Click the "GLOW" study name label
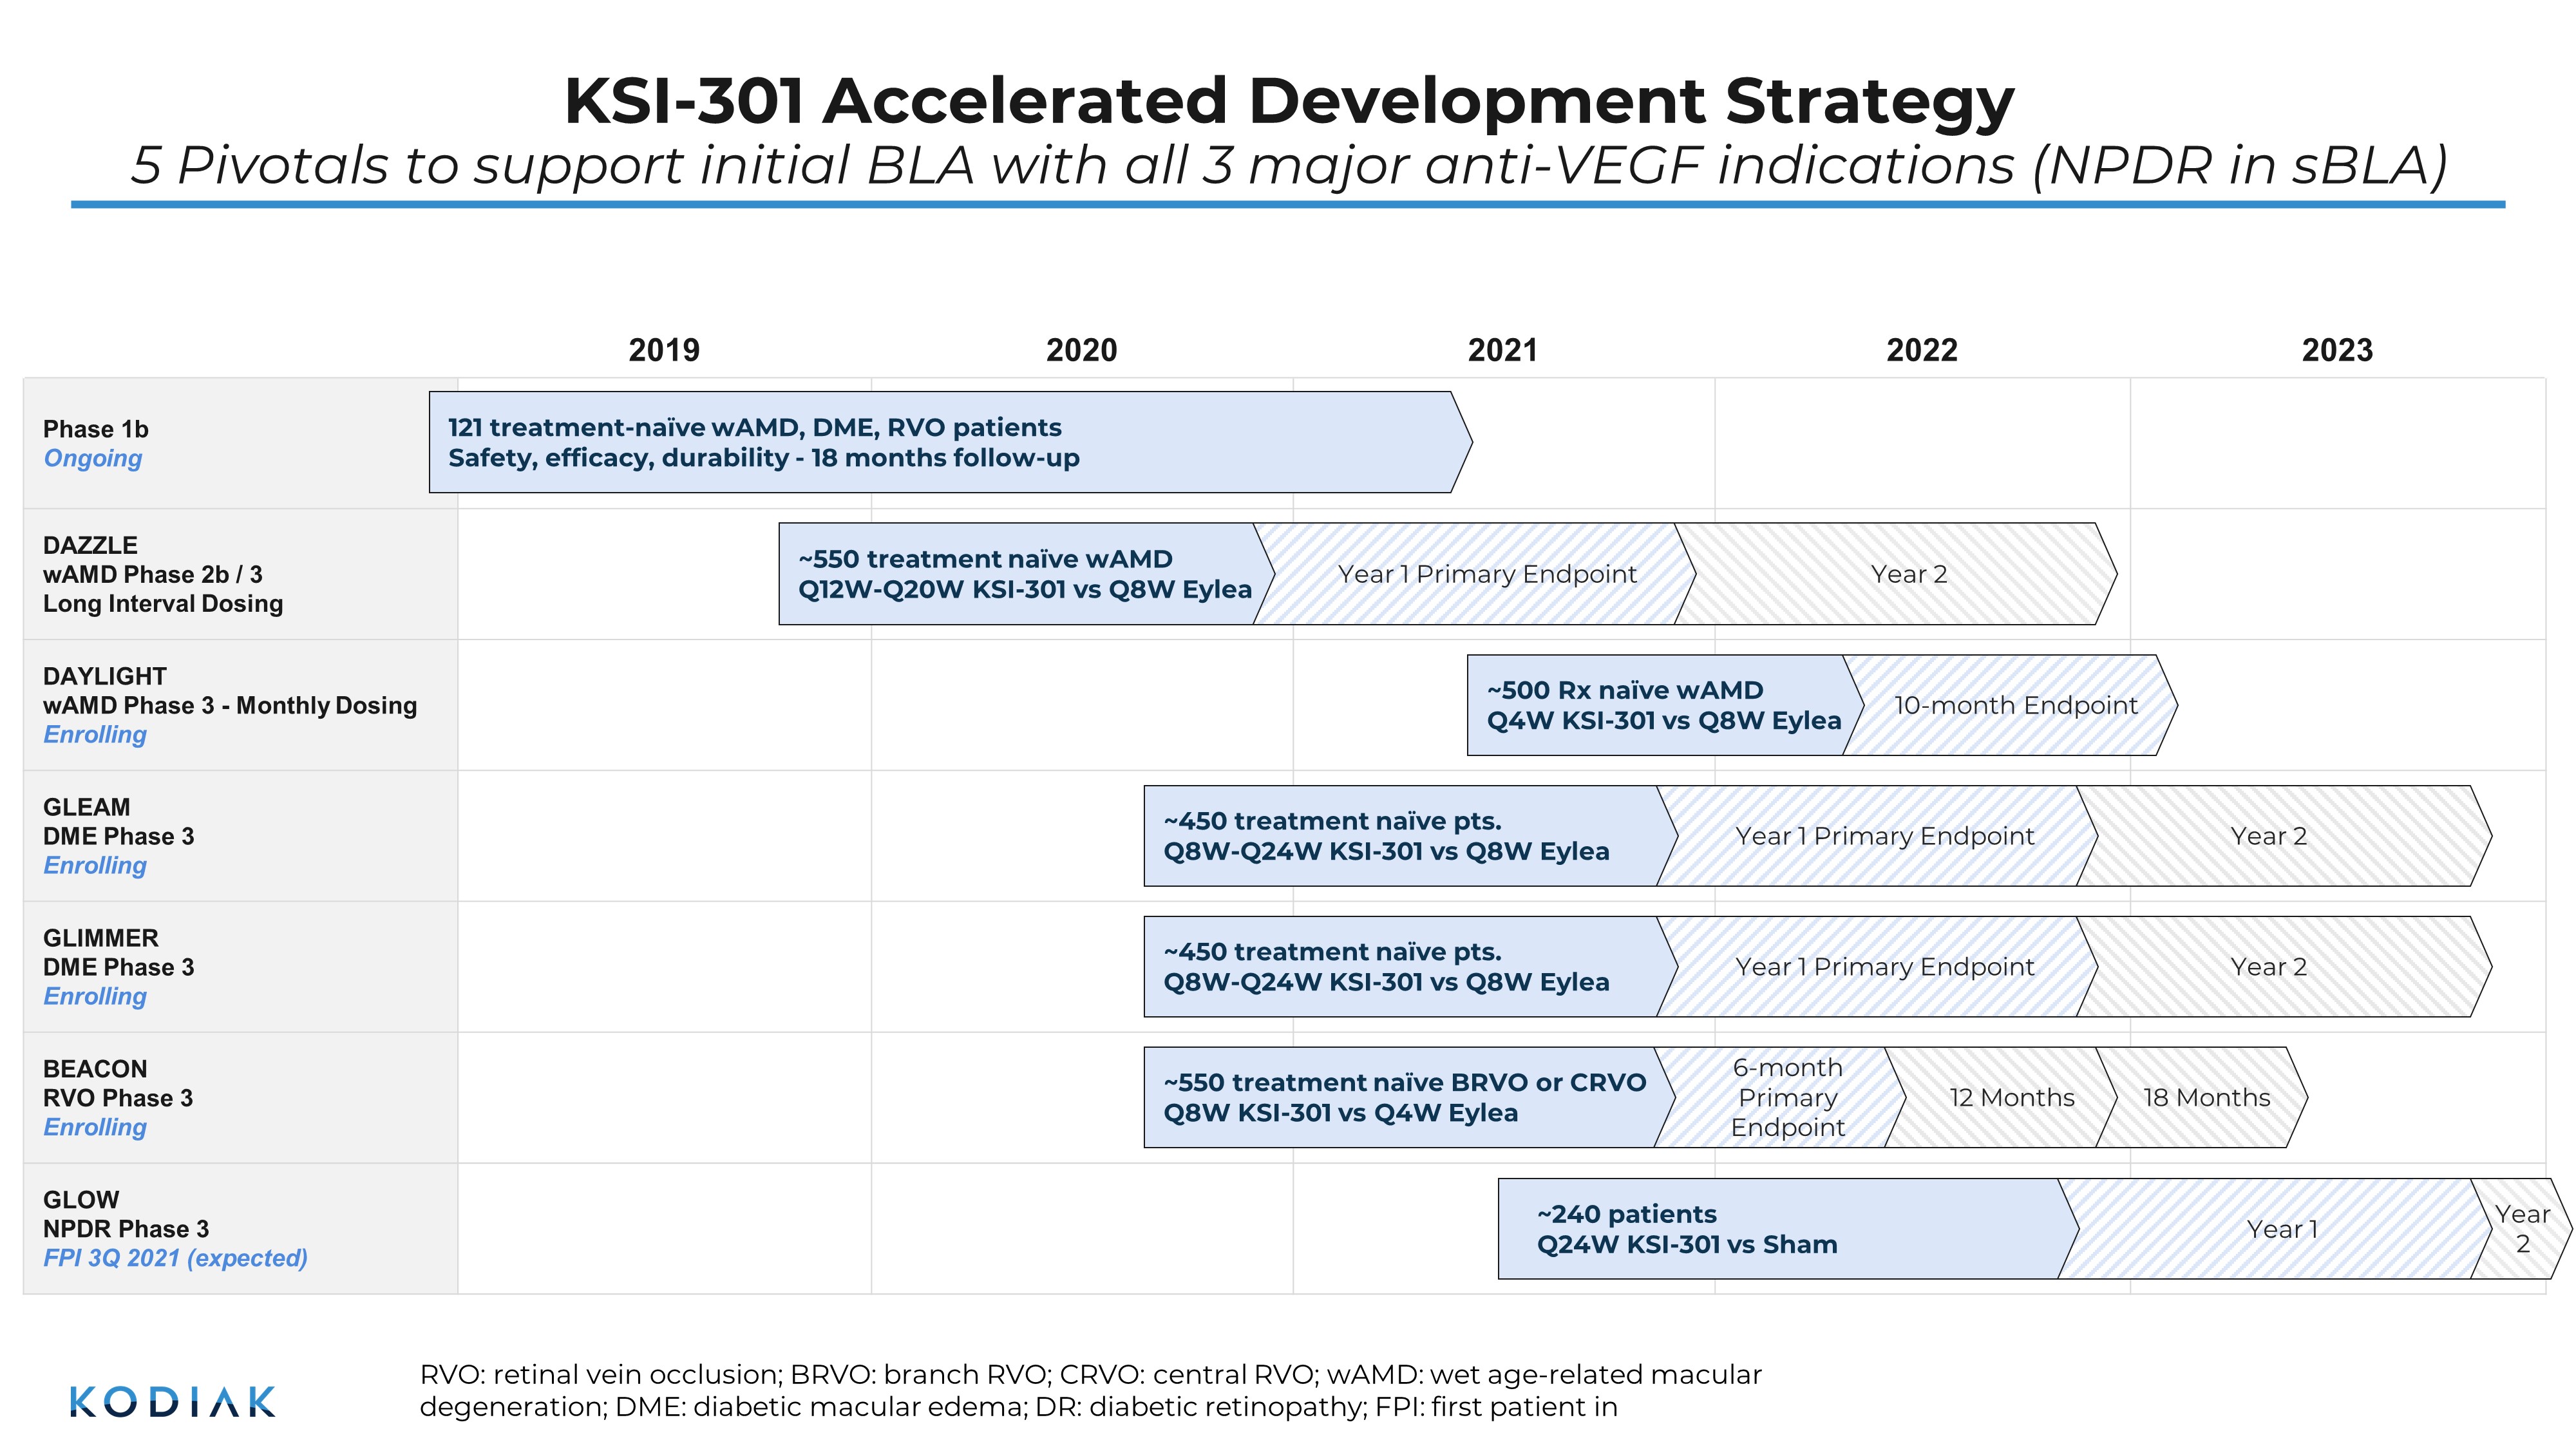The image size is (2576, 1449). click(x=81, y=1200)
